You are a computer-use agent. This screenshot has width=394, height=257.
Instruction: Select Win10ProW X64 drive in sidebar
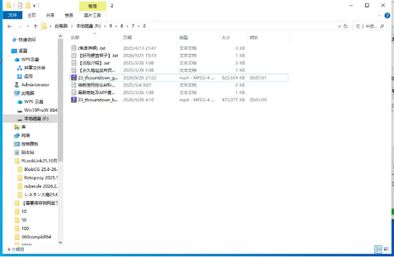pos(37,110)
